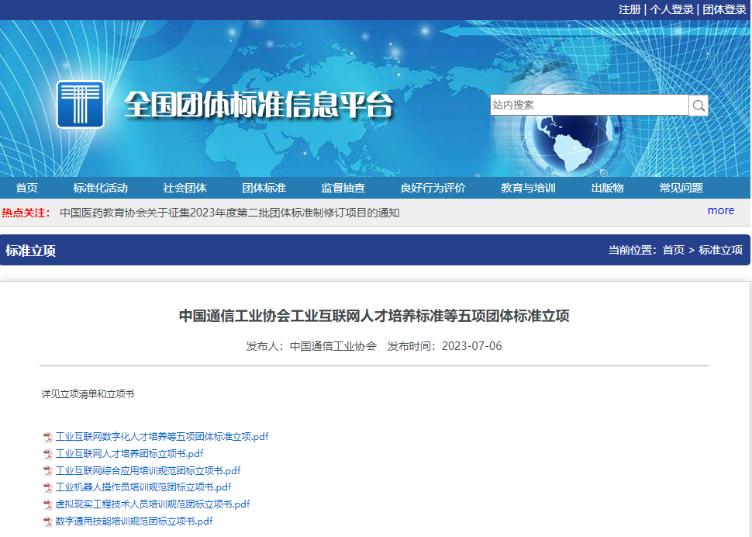
Task: Click PDF icon beside 虚拟现实工程技术人员培训规范团标立项书.pdf
Action: pyautogui.click(x=47, y=504)
